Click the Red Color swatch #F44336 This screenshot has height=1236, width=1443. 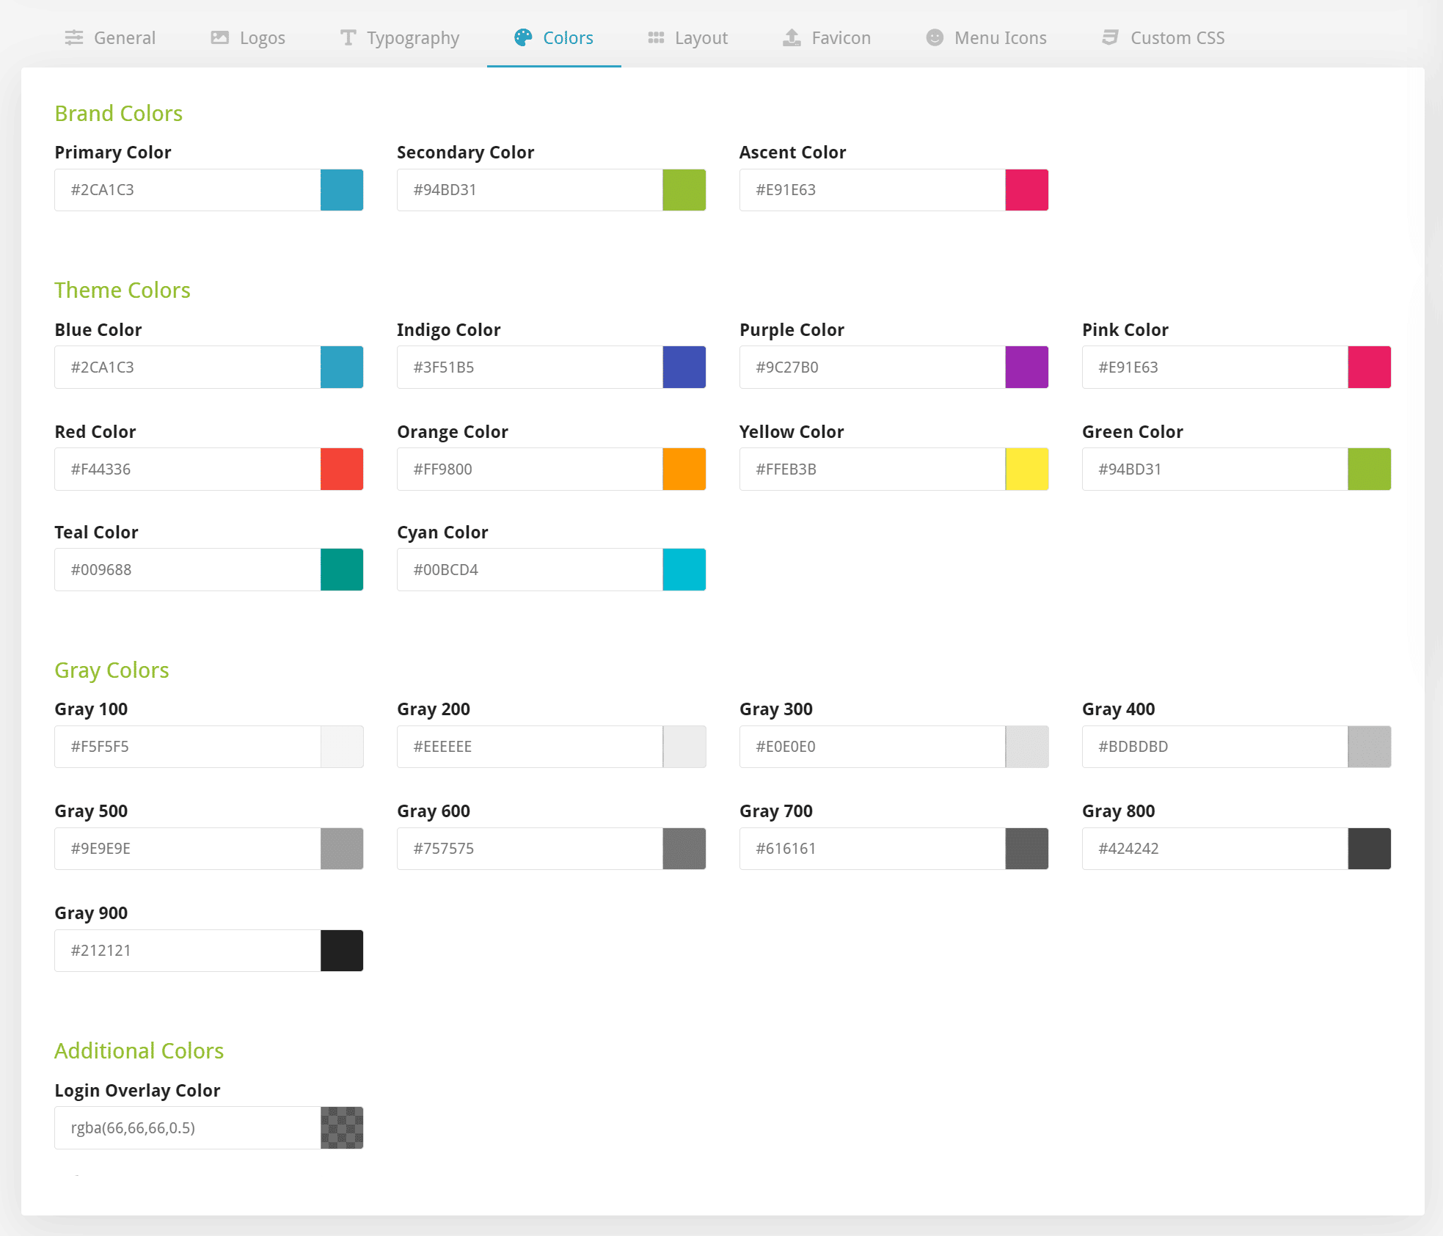point(342,467)
